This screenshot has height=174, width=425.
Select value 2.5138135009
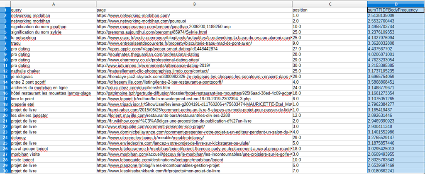pos(396,16)
